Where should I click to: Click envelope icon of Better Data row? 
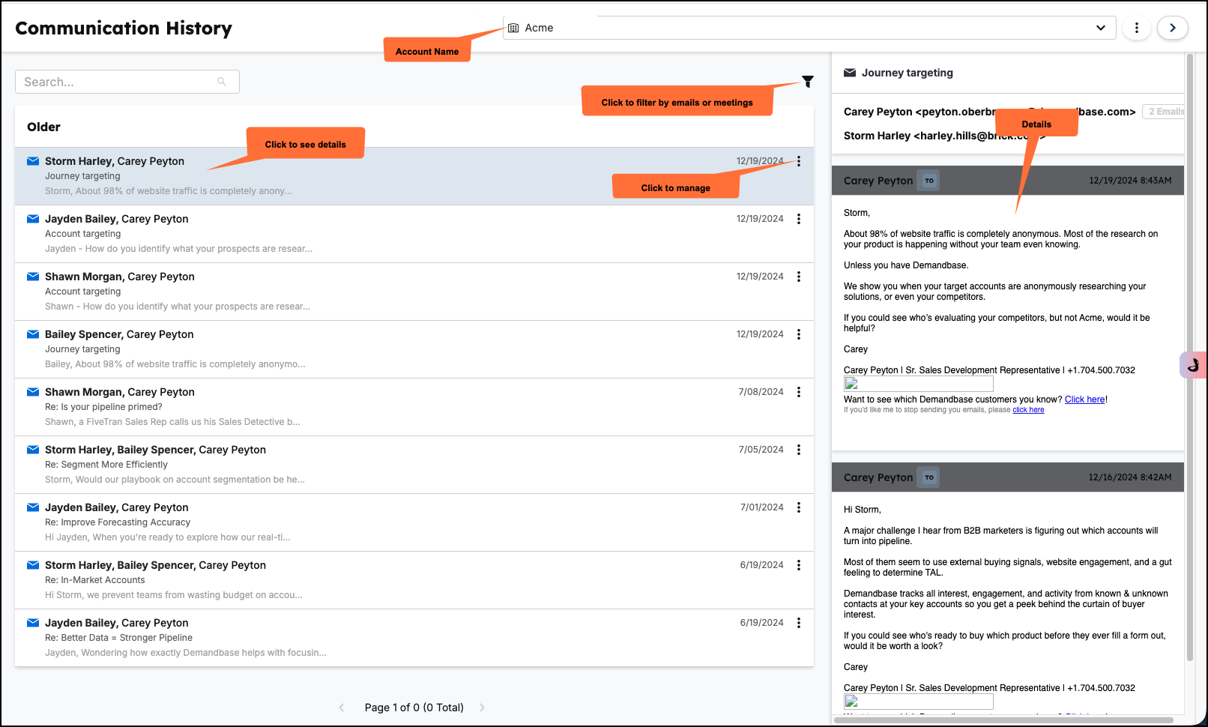click(x=33, y=623)
